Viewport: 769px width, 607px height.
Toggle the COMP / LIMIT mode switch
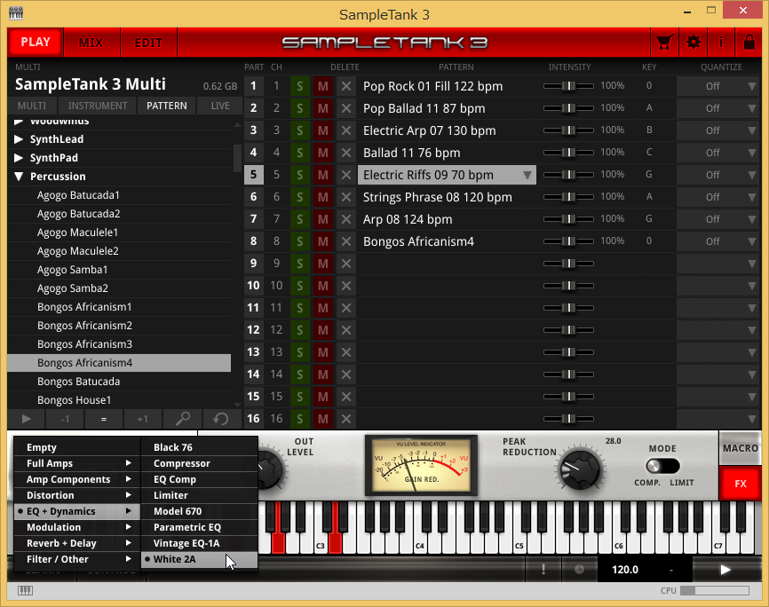click(662, 466)
